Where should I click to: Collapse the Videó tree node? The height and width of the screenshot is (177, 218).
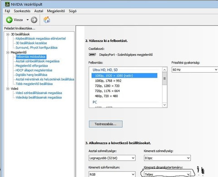[8, 88]
